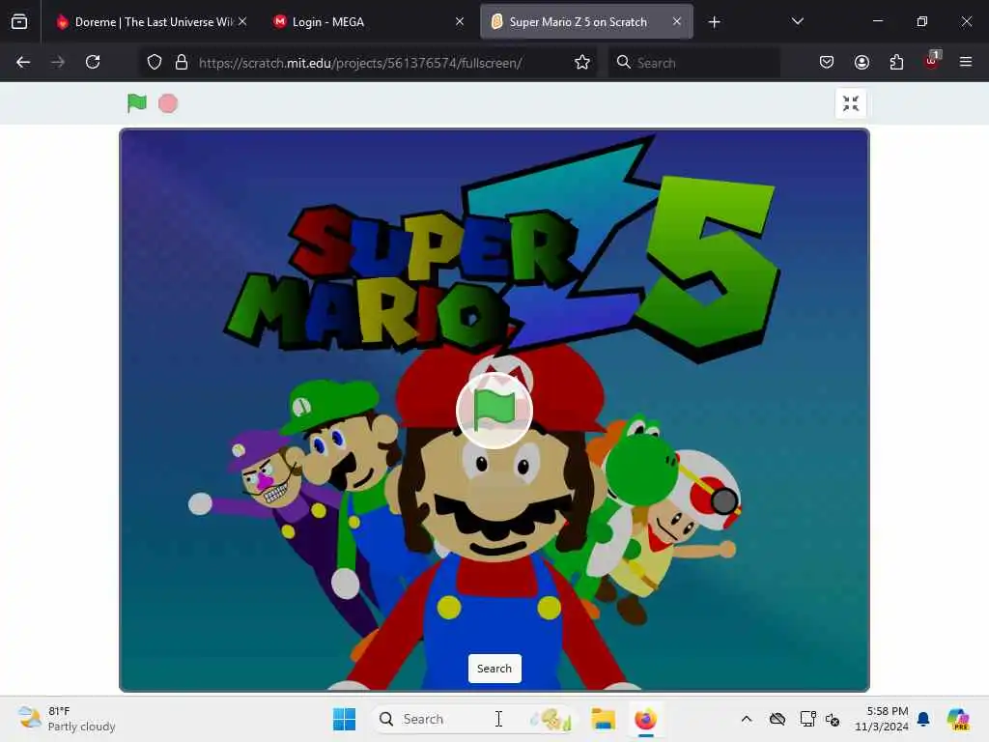Open the Pocket save icon

(827, 62)
